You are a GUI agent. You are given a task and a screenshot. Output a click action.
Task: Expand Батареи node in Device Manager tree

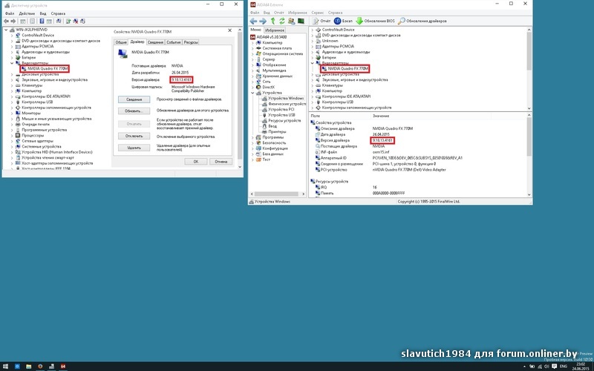click(12, 58)
